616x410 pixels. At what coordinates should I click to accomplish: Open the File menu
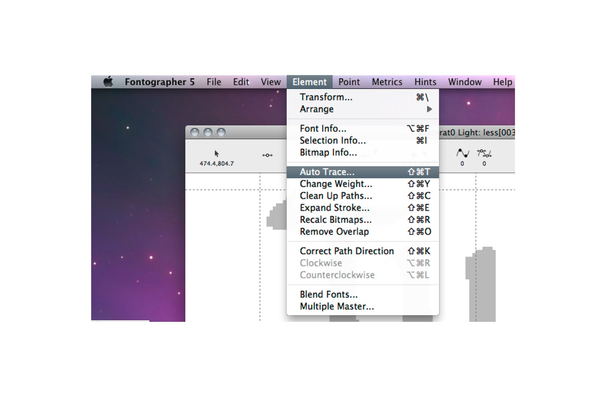pos(214,82)
